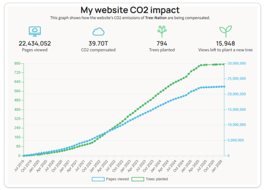265x190 pixels.
Task: Click the tree icon above Trees planted
Action: click(161, 32)
